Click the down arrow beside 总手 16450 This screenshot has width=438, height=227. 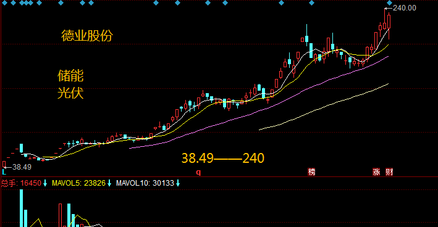(x=45, y=183)
